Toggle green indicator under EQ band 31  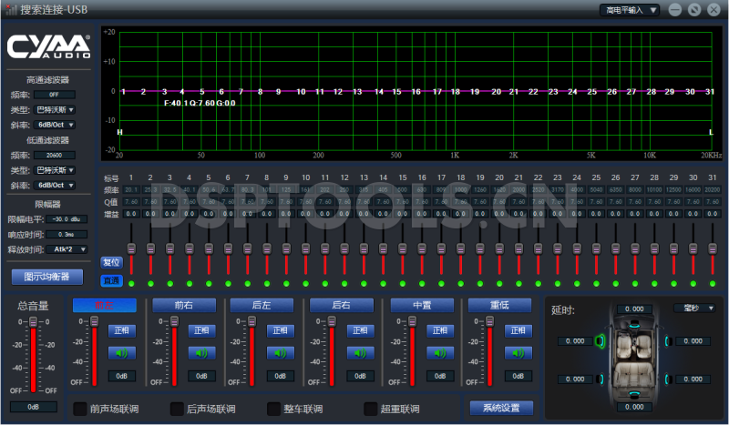click(x=713, y=283)
